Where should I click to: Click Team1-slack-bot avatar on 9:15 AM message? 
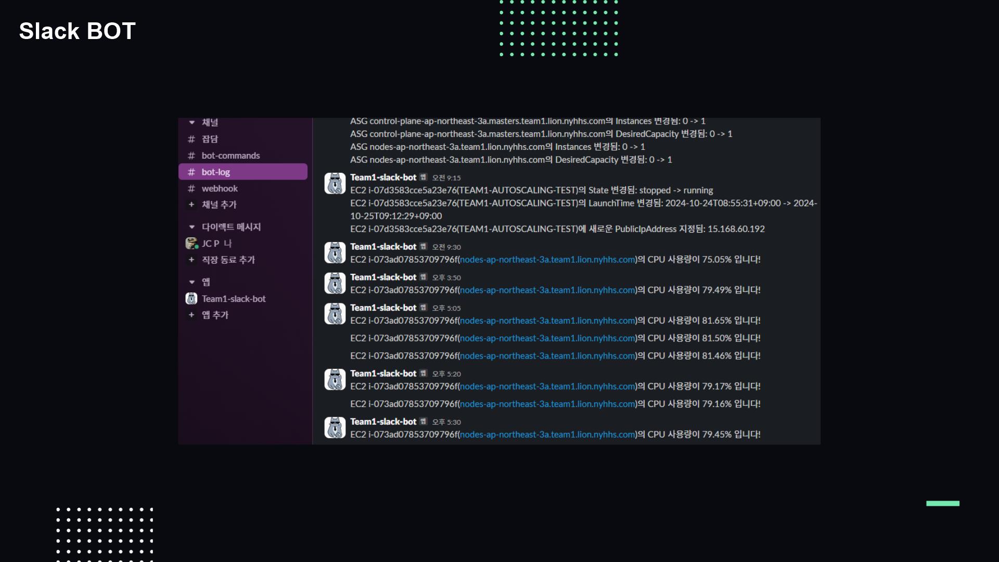click(x=335, y=184)
